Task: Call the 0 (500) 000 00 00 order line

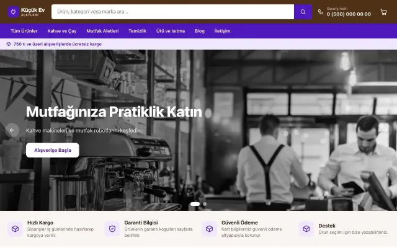Action: point(349,14)
